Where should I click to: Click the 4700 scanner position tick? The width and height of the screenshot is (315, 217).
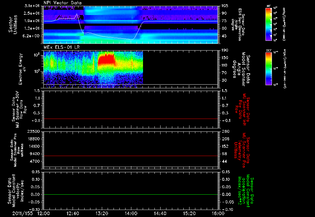[35, 161]
